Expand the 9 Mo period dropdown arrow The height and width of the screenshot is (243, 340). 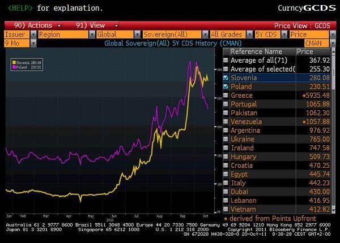point(33,44)
